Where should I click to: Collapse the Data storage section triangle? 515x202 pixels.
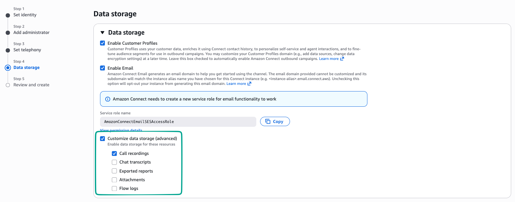(x=102, y=33)
